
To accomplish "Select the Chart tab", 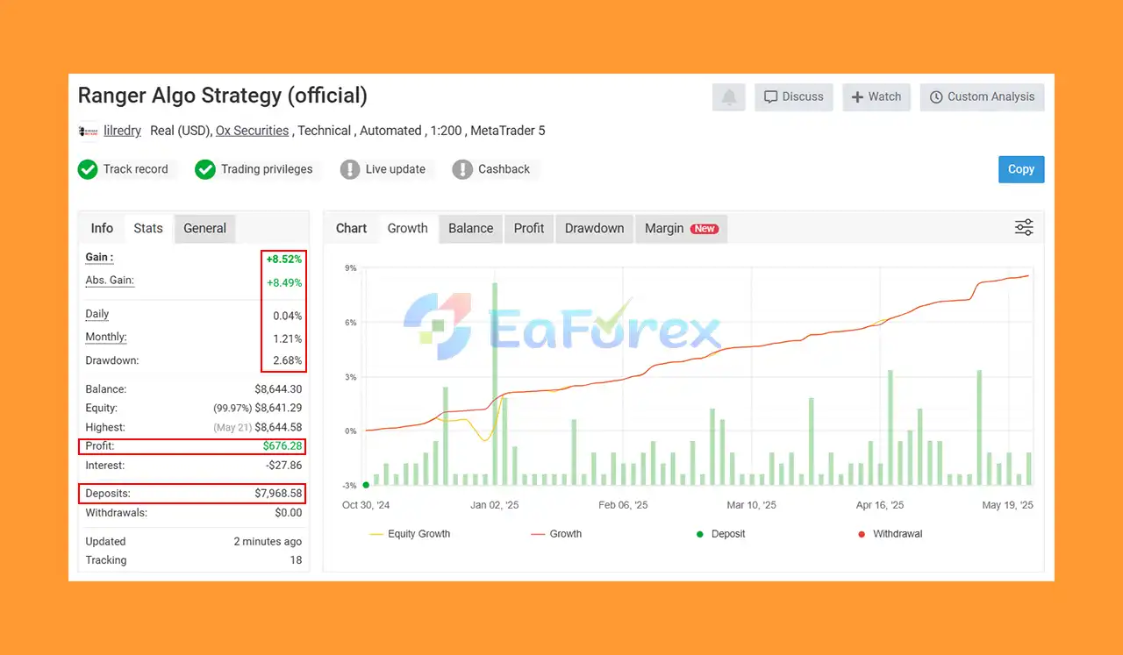I will (x=351, y=228).
